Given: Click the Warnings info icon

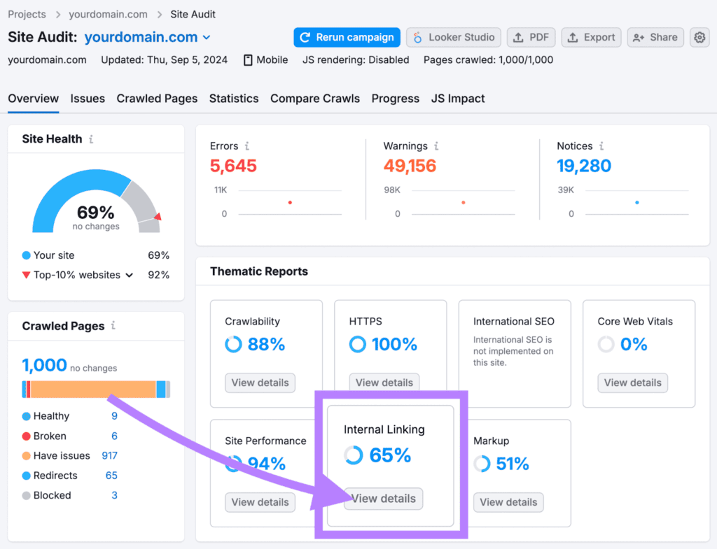Looking at the screenshot, I should pos(436,146).
